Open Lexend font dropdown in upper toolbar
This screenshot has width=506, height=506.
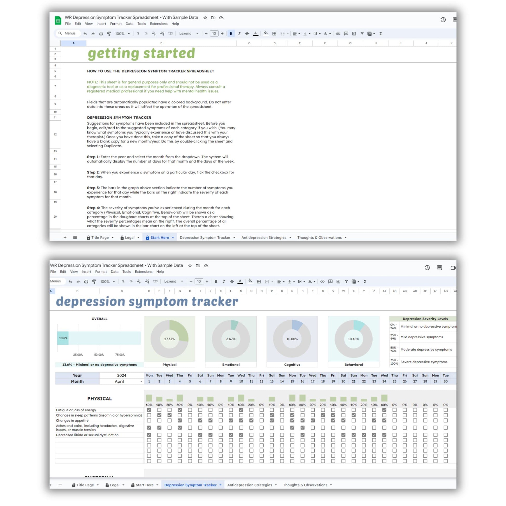[189, 34]
